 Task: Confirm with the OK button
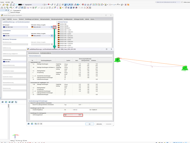(x=89, y=124)
